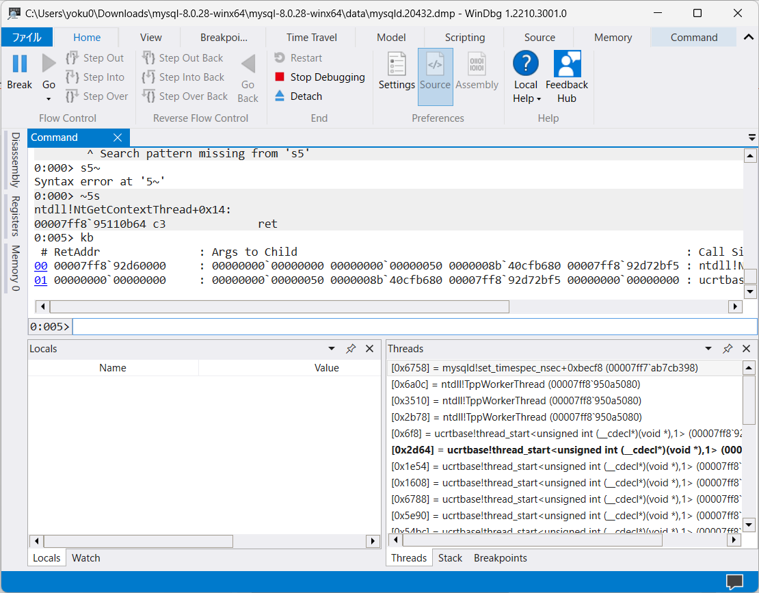The width and height of the screenshot is (759, 593).
Task: Open the Memory ribbon tab
Action: [613, 37]
